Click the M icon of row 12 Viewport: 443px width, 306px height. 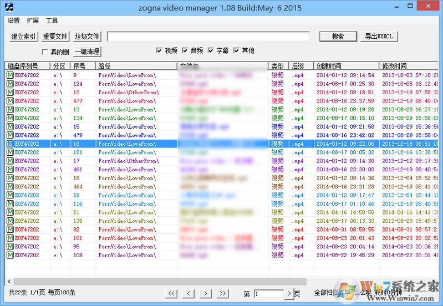(10, 92)
